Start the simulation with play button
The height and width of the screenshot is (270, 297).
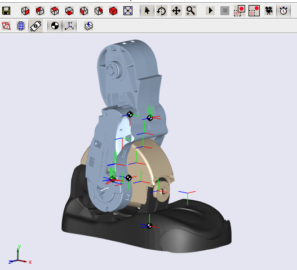tap(210, 11)
